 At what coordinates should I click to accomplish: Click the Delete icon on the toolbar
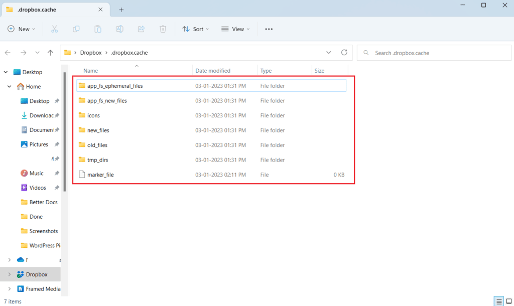click(x=163, y=29)
